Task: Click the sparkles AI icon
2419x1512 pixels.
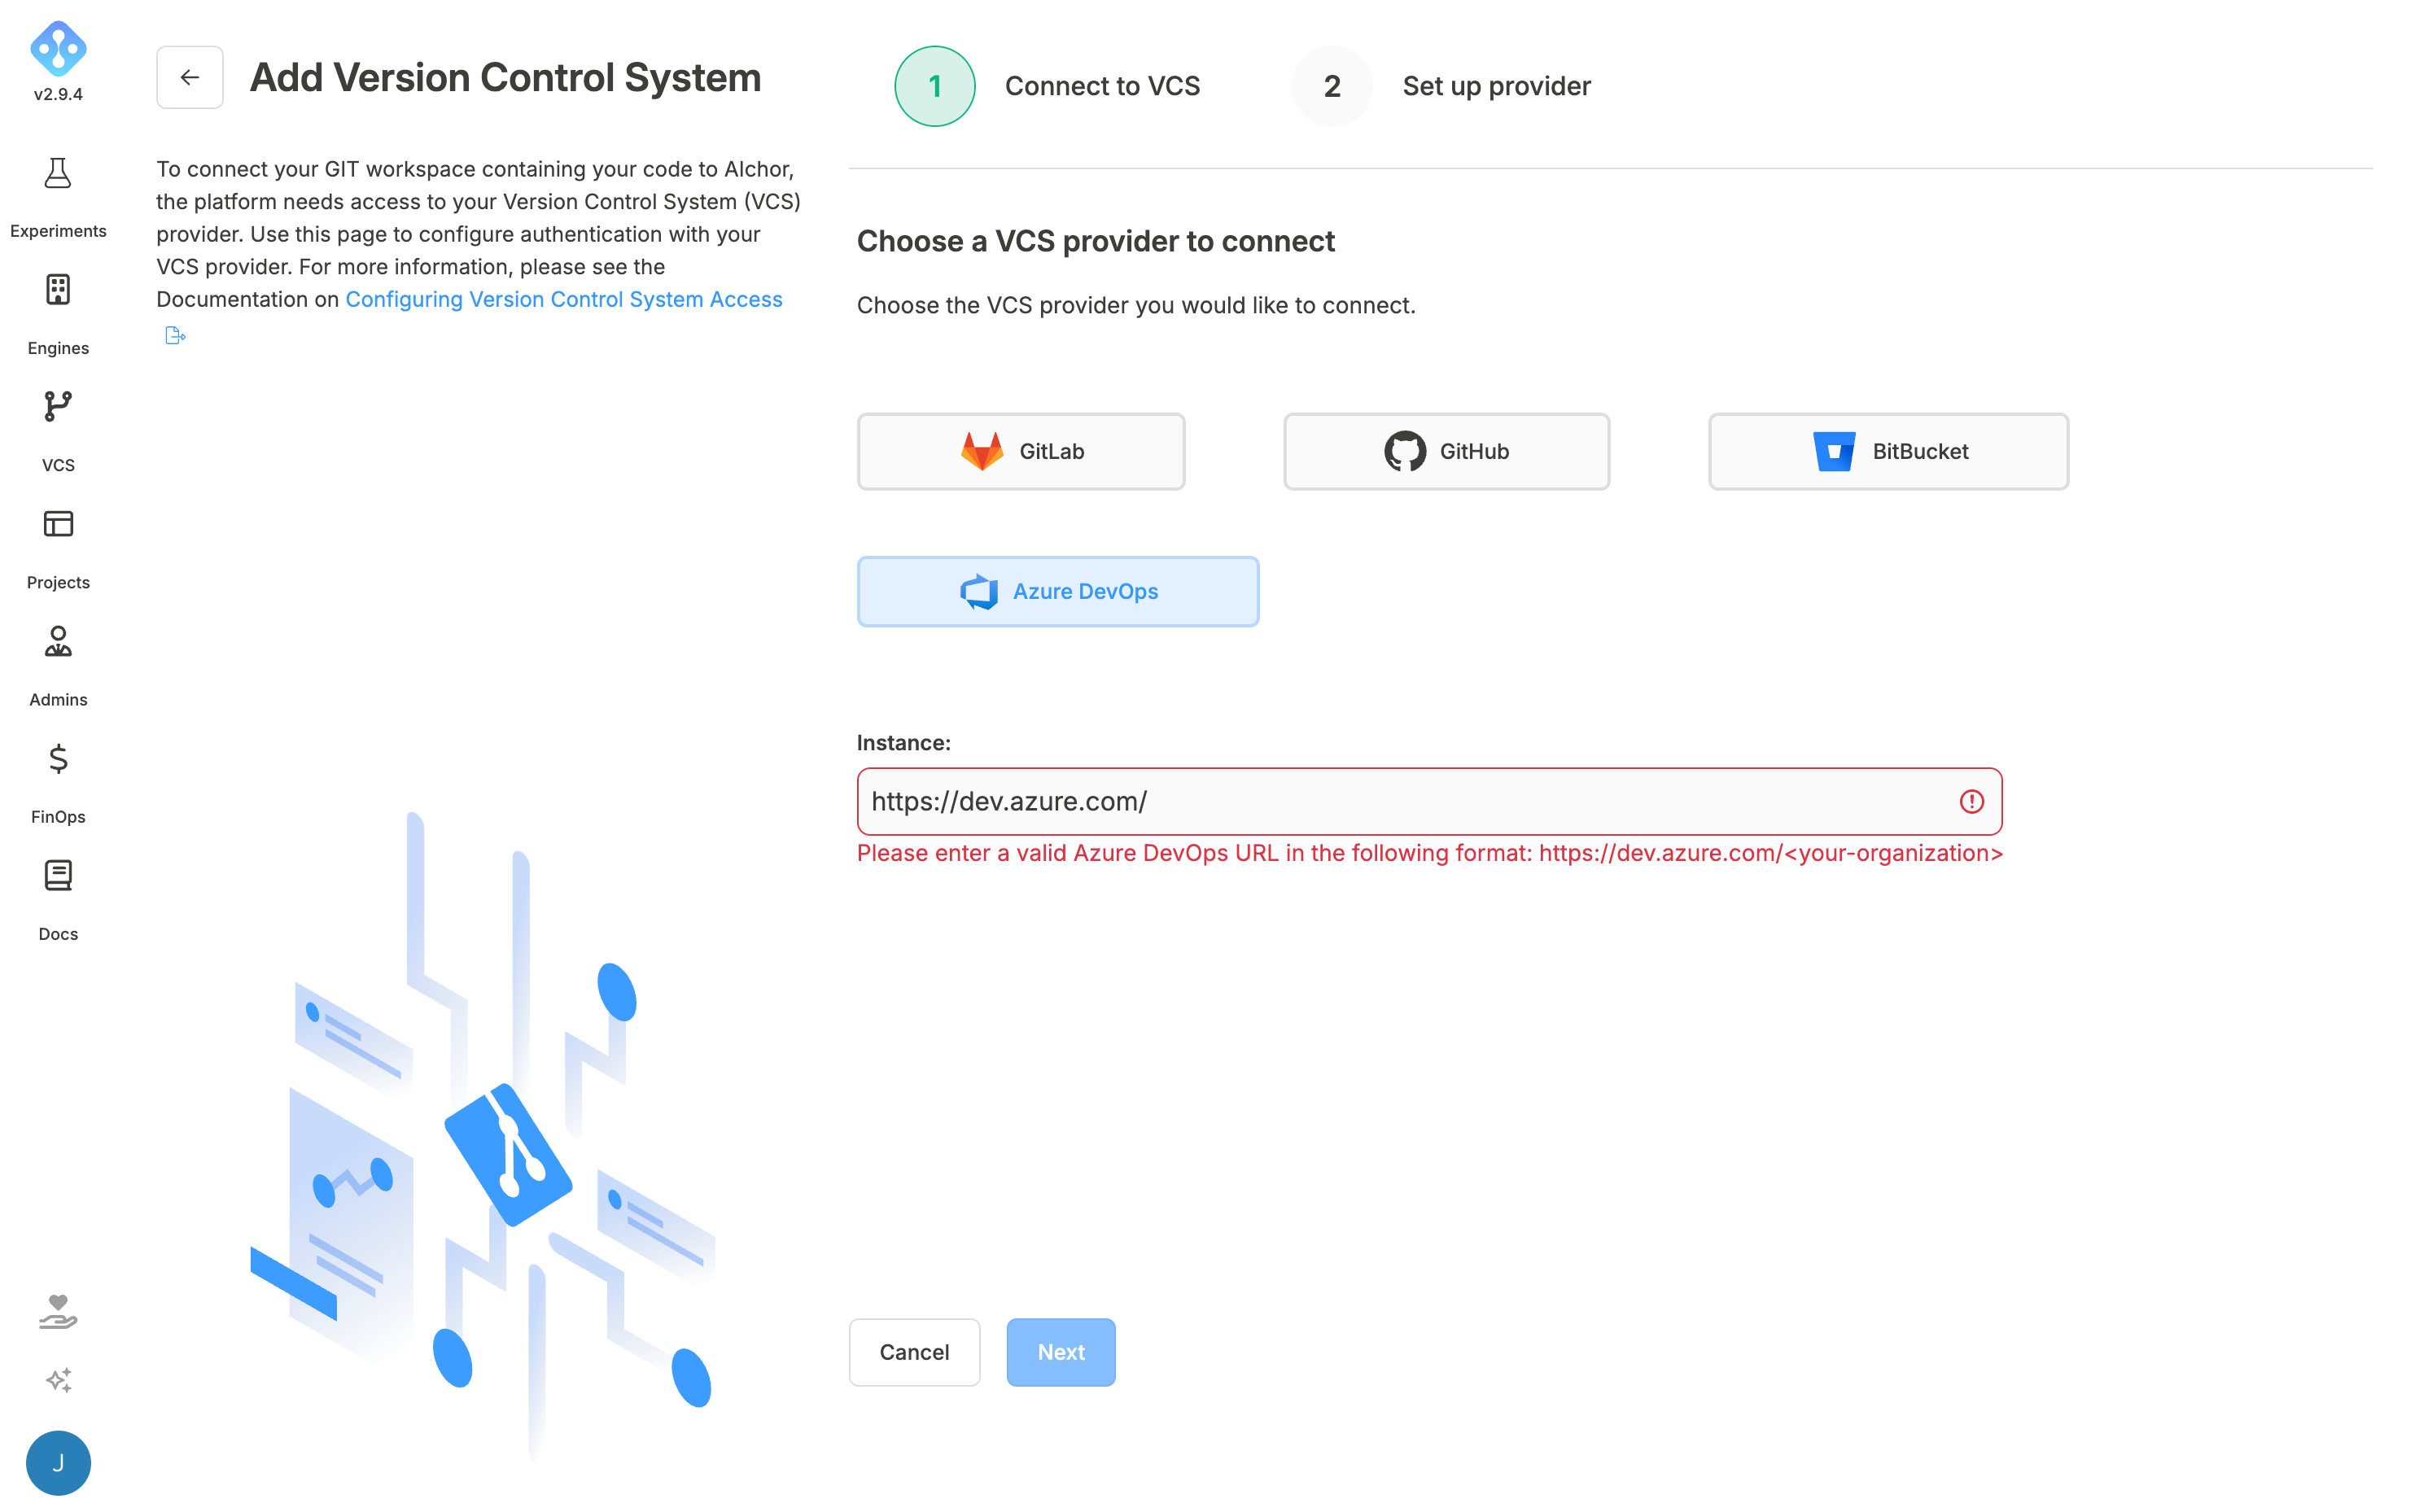Action: (x=58, y=1380)
